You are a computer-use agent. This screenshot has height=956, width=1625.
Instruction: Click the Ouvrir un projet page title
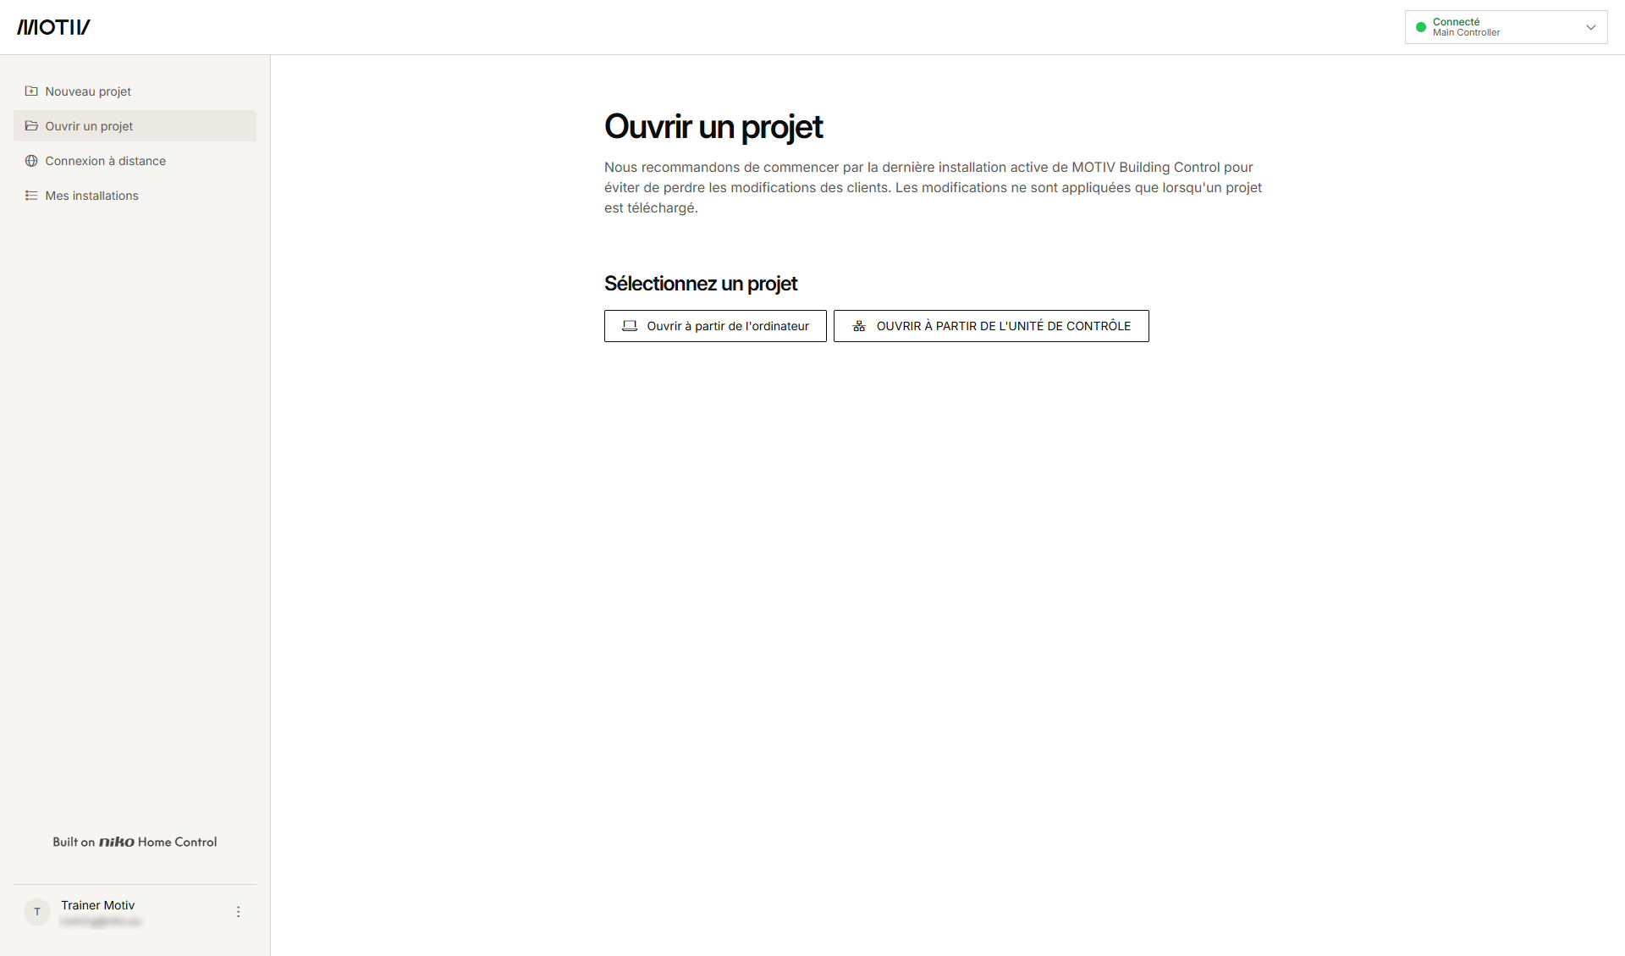click(713, 127)
